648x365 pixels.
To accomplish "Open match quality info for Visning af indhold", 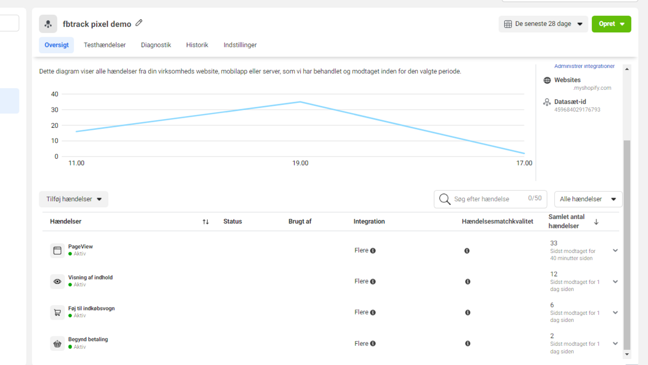I will coord(468,282).
